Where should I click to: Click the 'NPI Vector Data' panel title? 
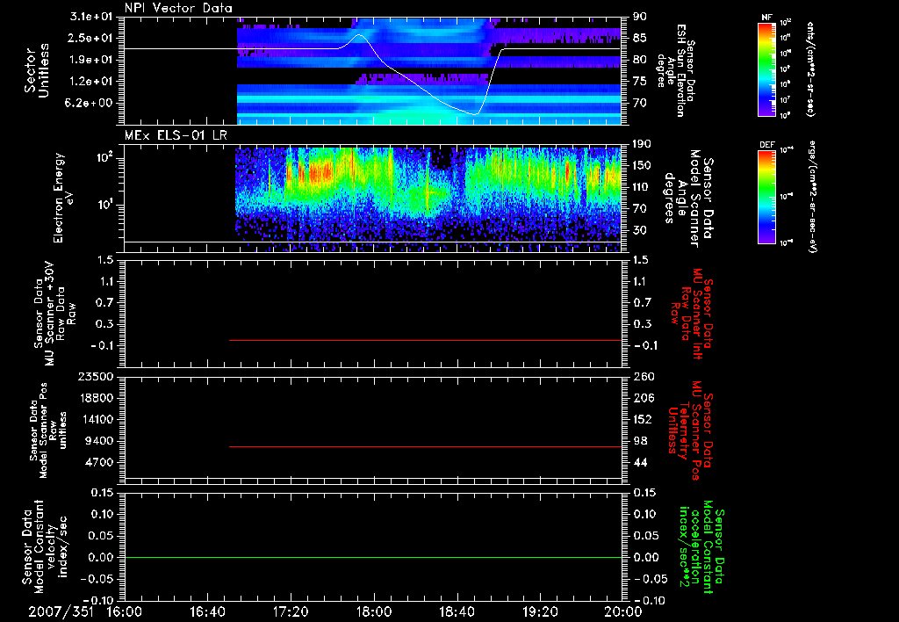point(178,8)
